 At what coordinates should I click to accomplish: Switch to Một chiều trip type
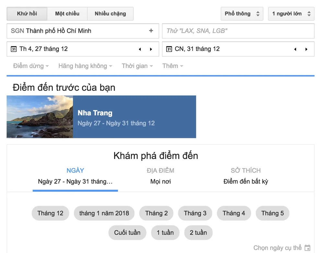point(67,14)
